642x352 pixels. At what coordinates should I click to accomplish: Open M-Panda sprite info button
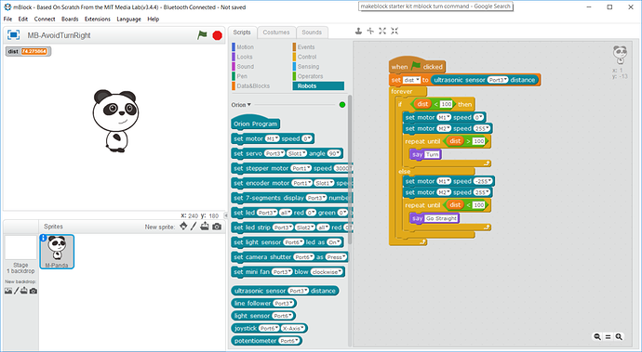click(44, 238)
